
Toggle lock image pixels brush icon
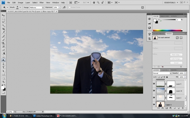pos(161,77)
